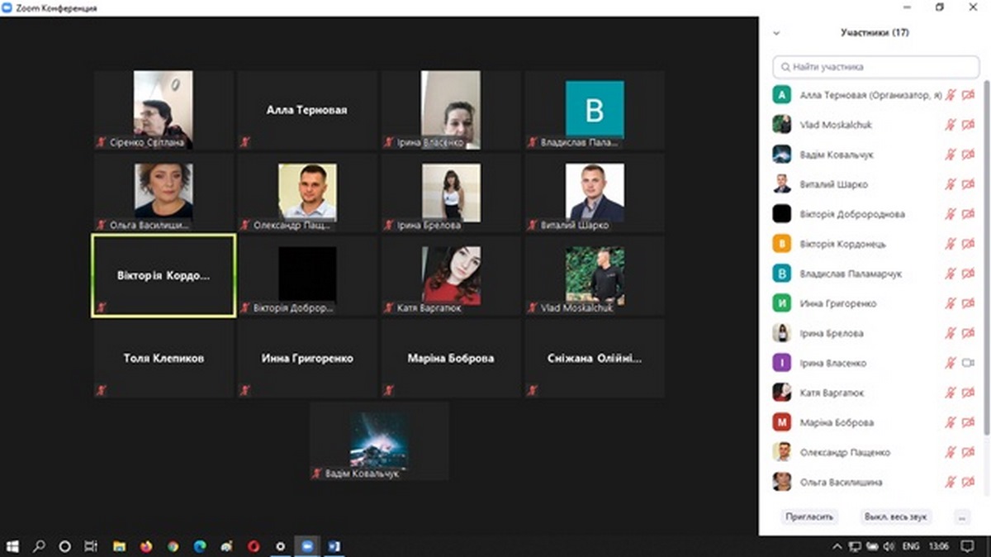The height and width of the screenshot is (557, 991).
Task: Toggle mute for Інна Григоренко in participants
Action: (951, 303)
